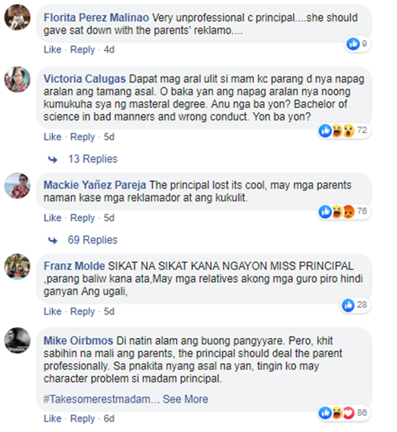Reply to Mike Oirbmos's comment
Image resolution: width=397 pixels, height=432 pixels.
click(83, 418)
